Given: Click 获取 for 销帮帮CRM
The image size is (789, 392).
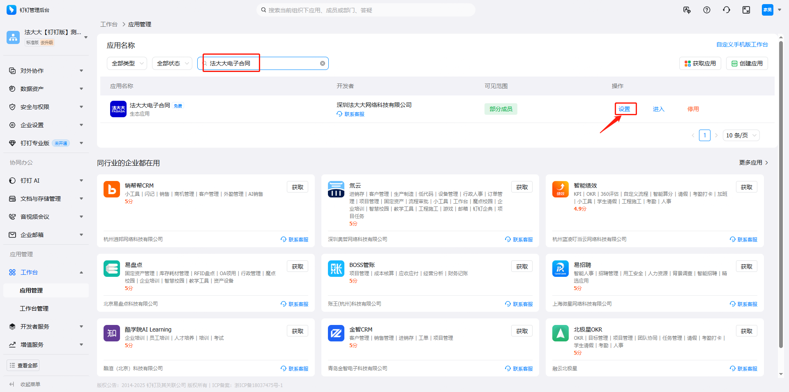Looking at the screenshot, I should click(x=298, y=187).
